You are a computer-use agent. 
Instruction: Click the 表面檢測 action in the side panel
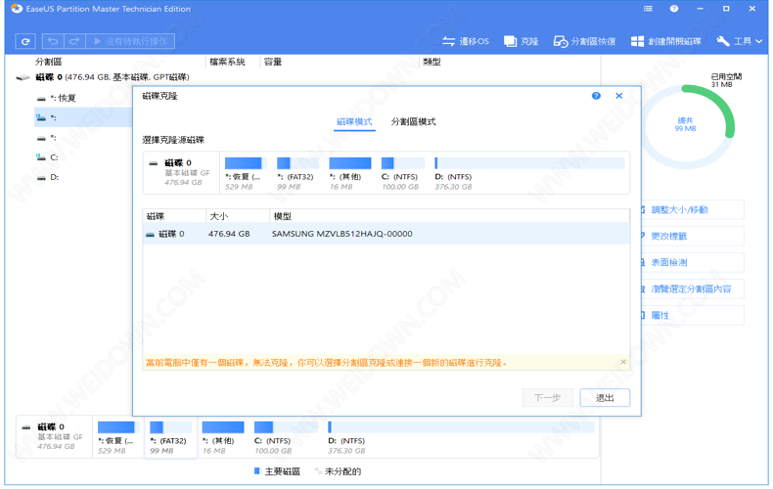692,262
